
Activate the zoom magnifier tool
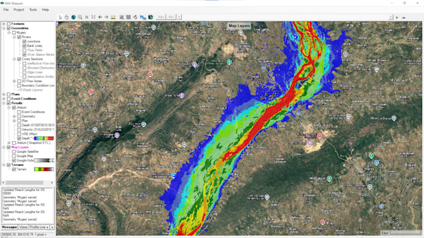(80, 17)
